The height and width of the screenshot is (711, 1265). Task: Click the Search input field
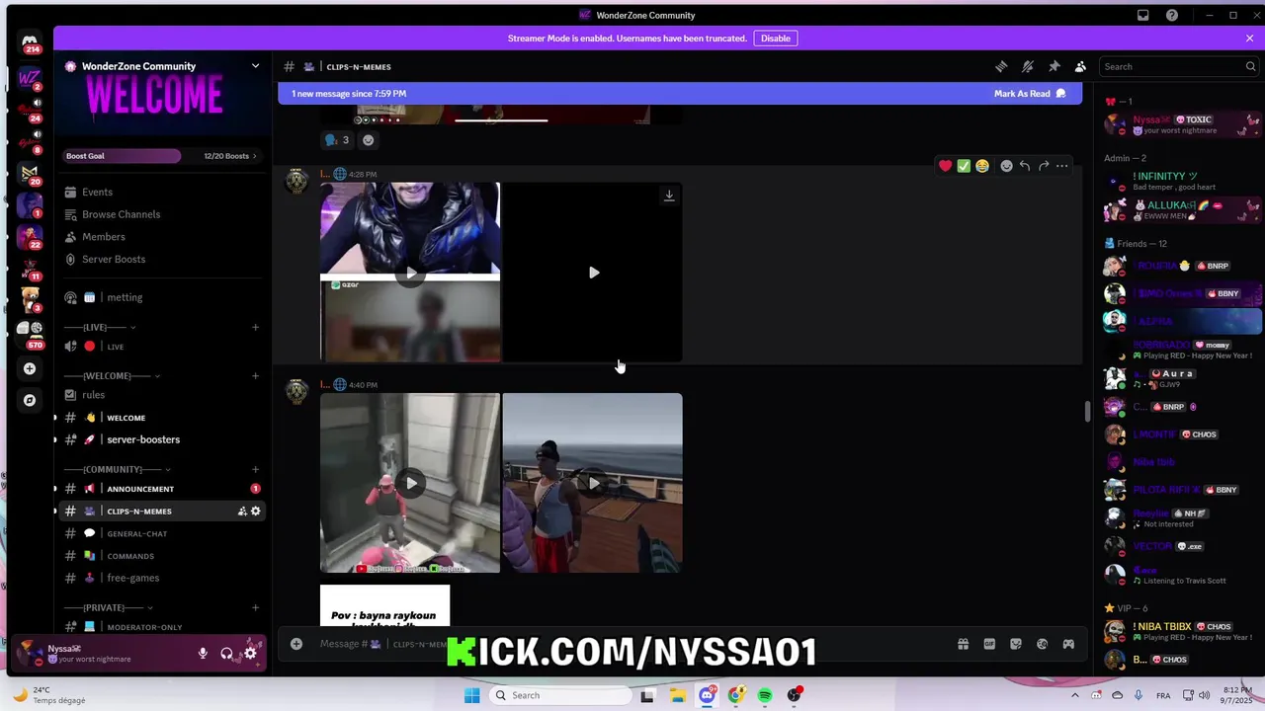1177,66
